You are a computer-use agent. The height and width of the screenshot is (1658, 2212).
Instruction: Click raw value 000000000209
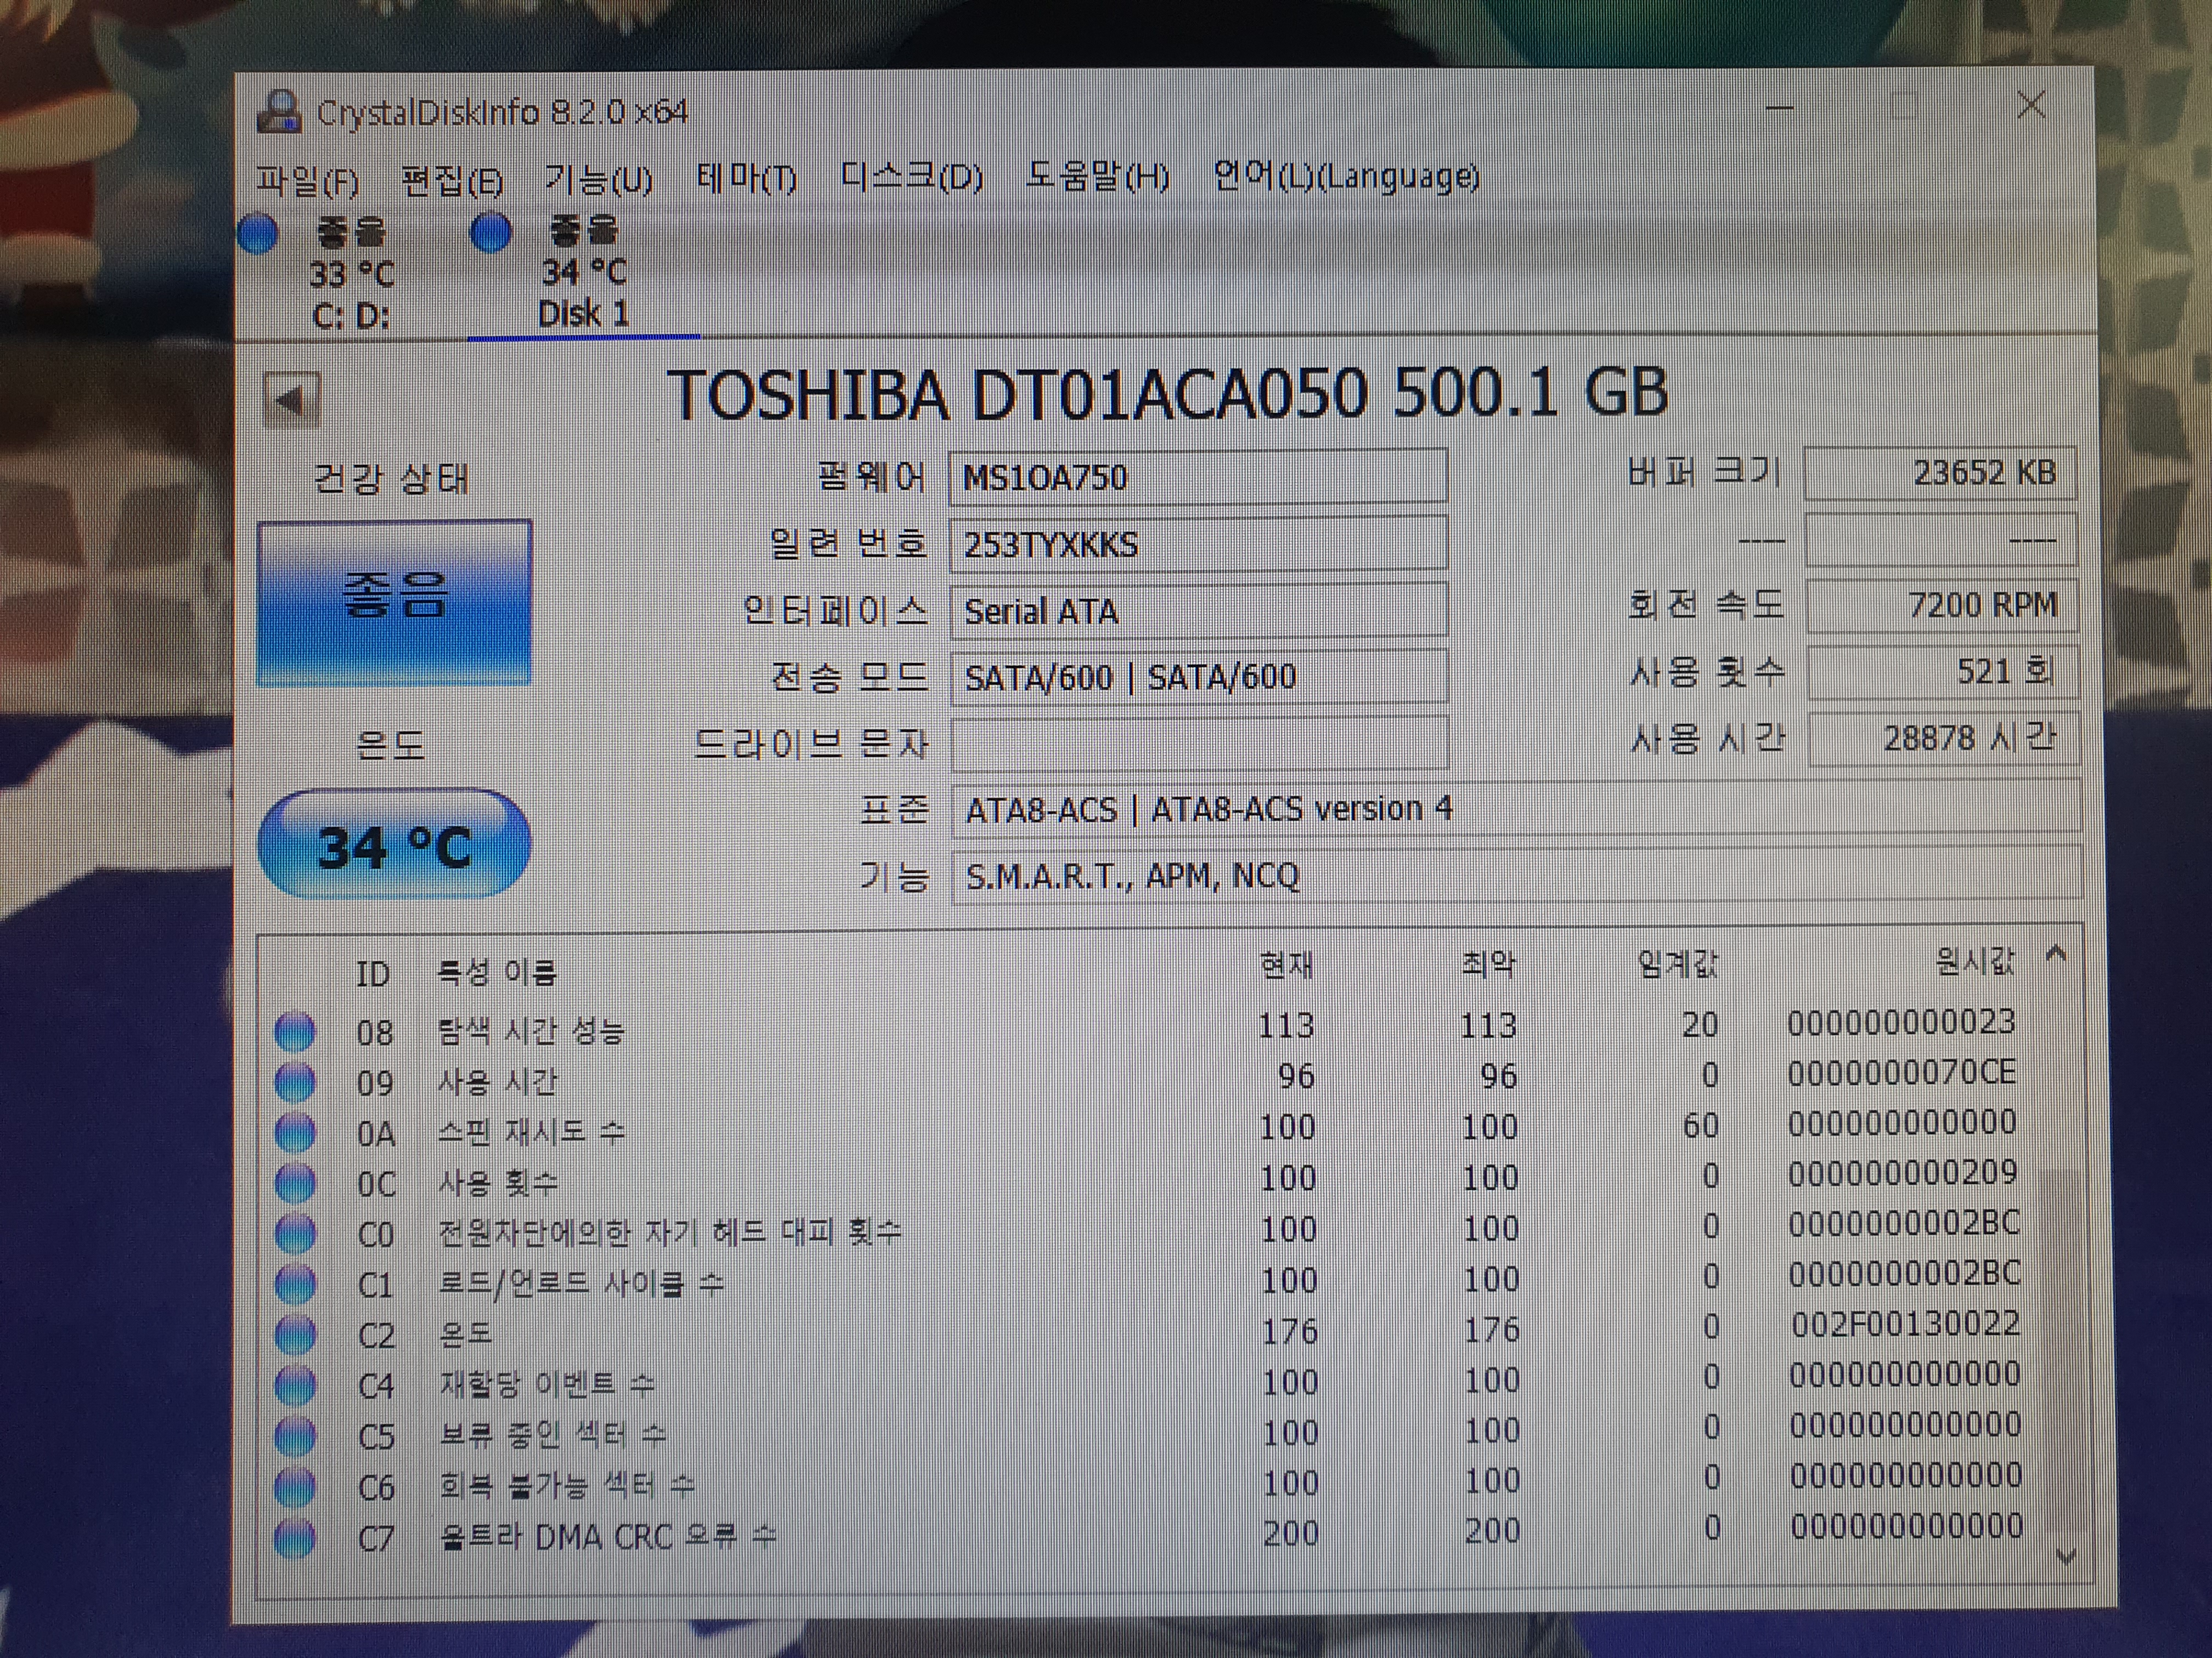[1902, 1173]
